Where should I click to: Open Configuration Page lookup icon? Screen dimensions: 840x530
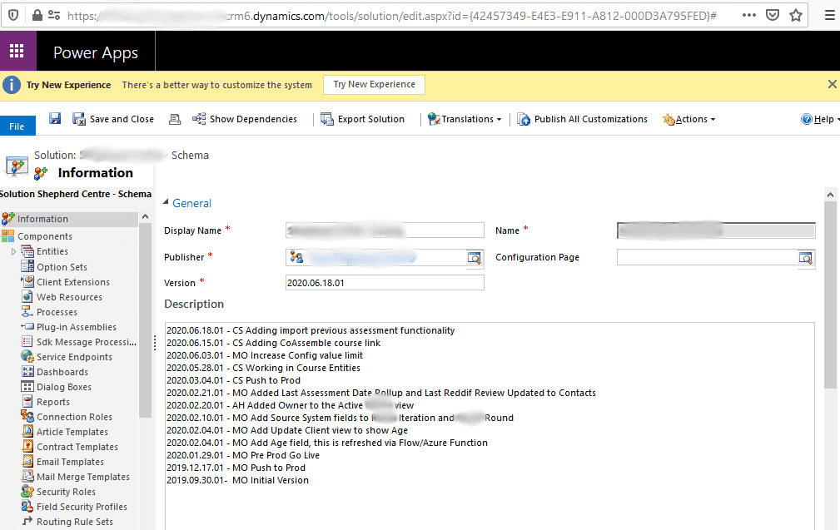805,258
